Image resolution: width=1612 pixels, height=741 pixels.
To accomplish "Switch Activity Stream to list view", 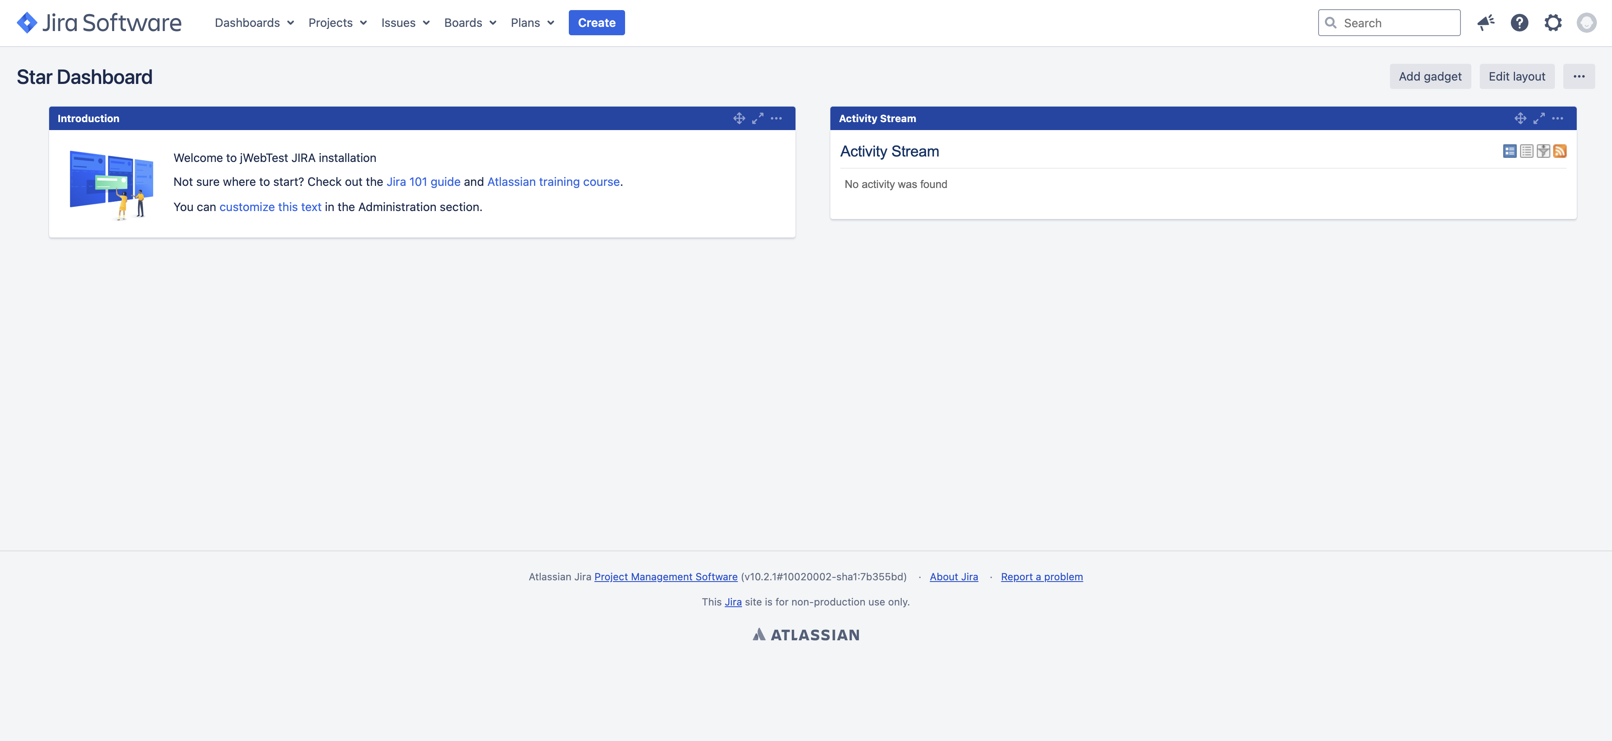I will click(1527, 151).
